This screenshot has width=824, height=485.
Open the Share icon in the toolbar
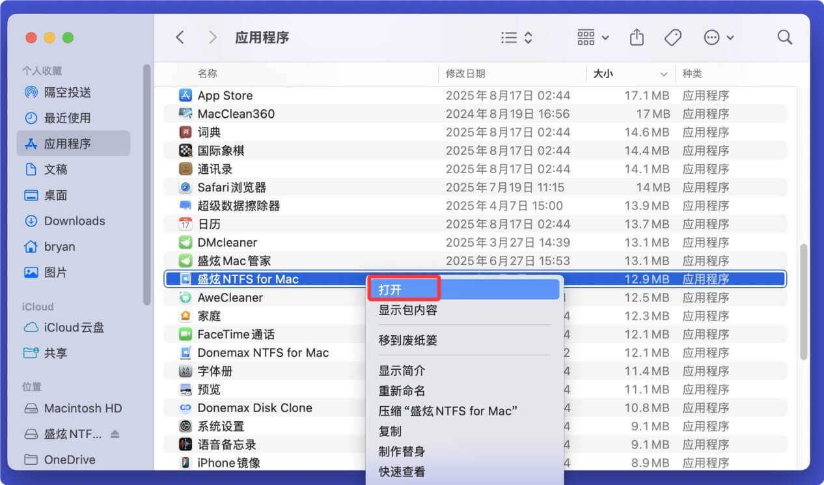(637, 37)
